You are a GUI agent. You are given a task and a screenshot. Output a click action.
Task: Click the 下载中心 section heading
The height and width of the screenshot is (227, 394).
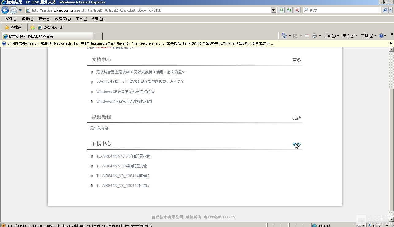coord(101,144)
